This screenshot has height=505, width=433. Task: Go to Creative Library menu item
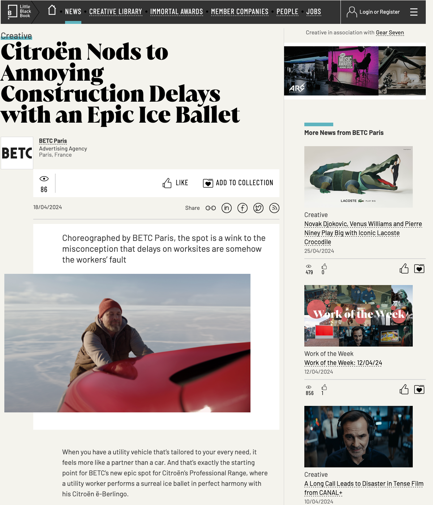[x=116, y=12]
